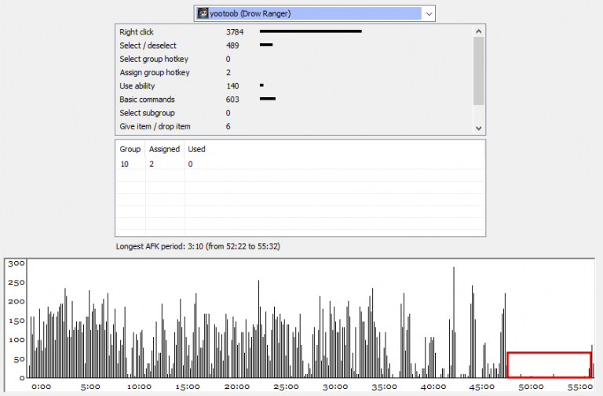Open the yootoob (Drow Ranger) player dropdown

point(314,14)
